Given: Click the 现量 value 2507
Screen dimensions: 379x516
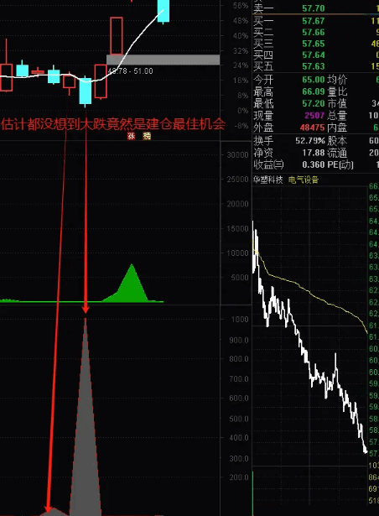Looking at the screenshot, I should 314,116.
